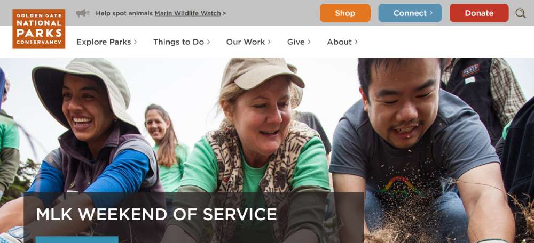
Task: Expand the Our Work menu chevron
Action: [x=269, y=42]
